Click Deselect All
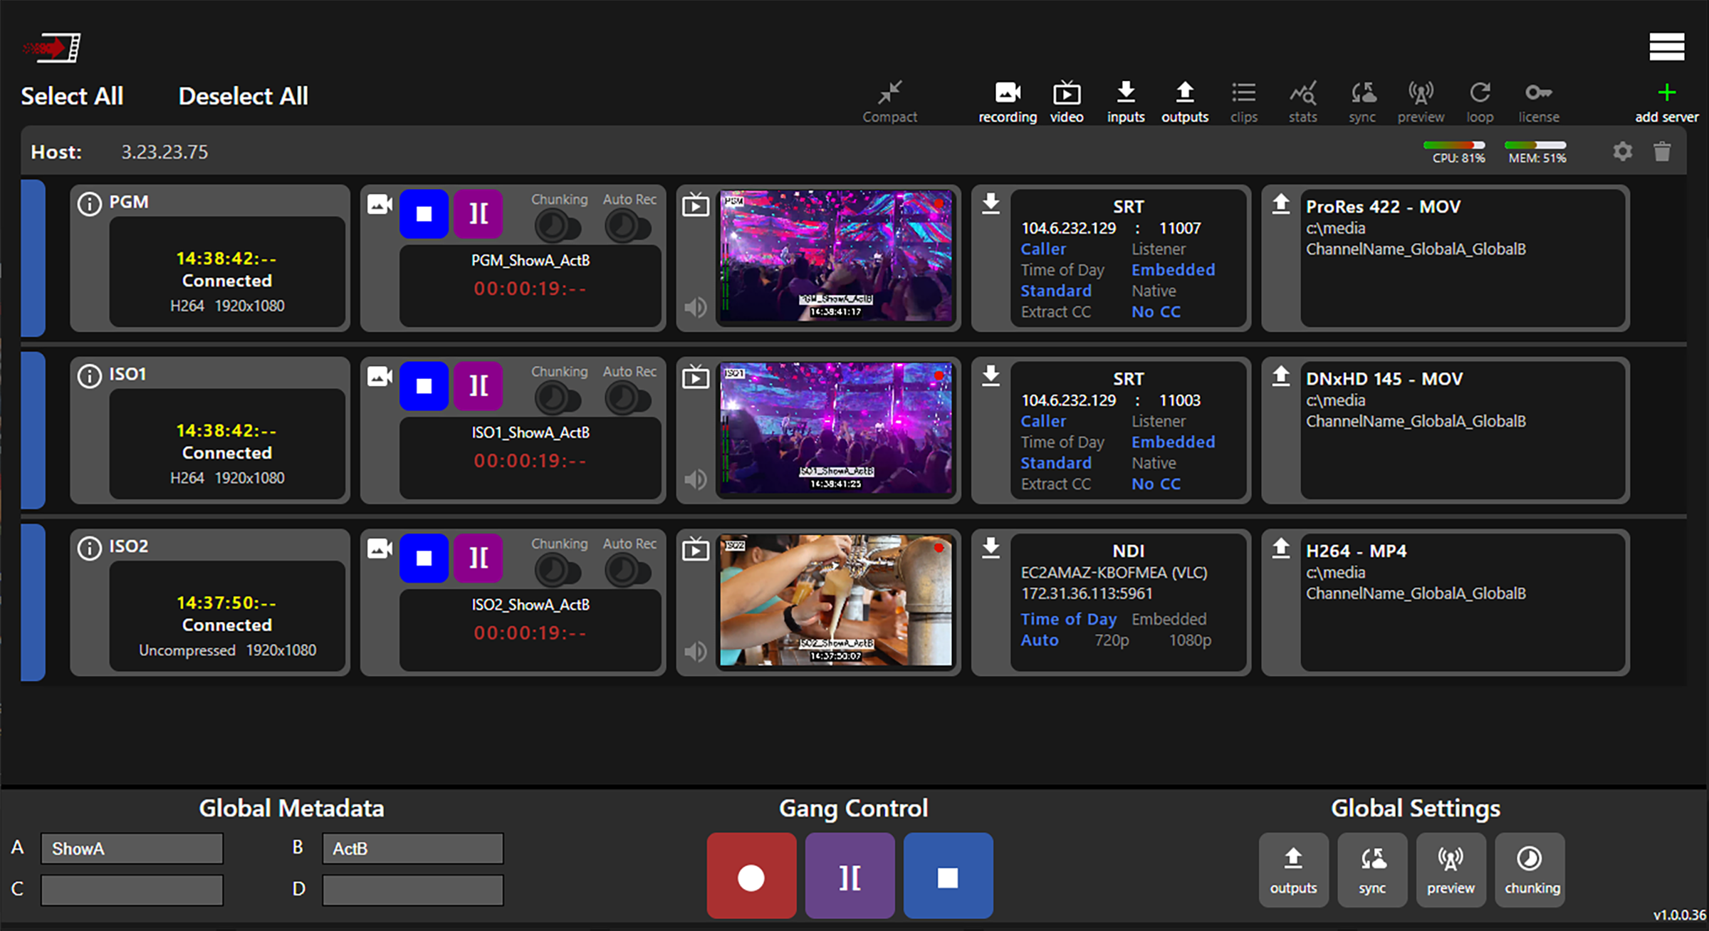This screenshot has height=931, width=1709. tap(243, 95)
